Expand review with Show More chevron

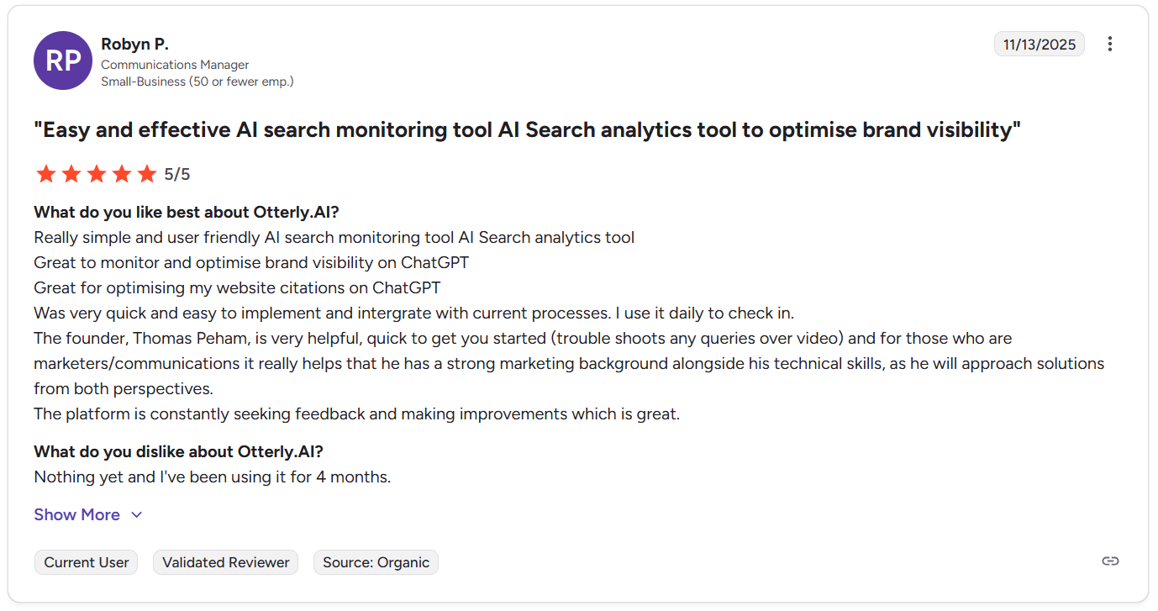(136, 515)
